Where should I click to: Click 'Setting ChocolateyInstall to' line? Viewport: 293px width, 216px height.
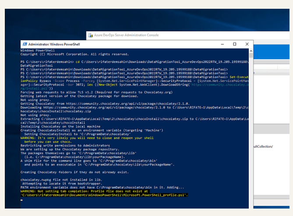[x=78, y=134]
